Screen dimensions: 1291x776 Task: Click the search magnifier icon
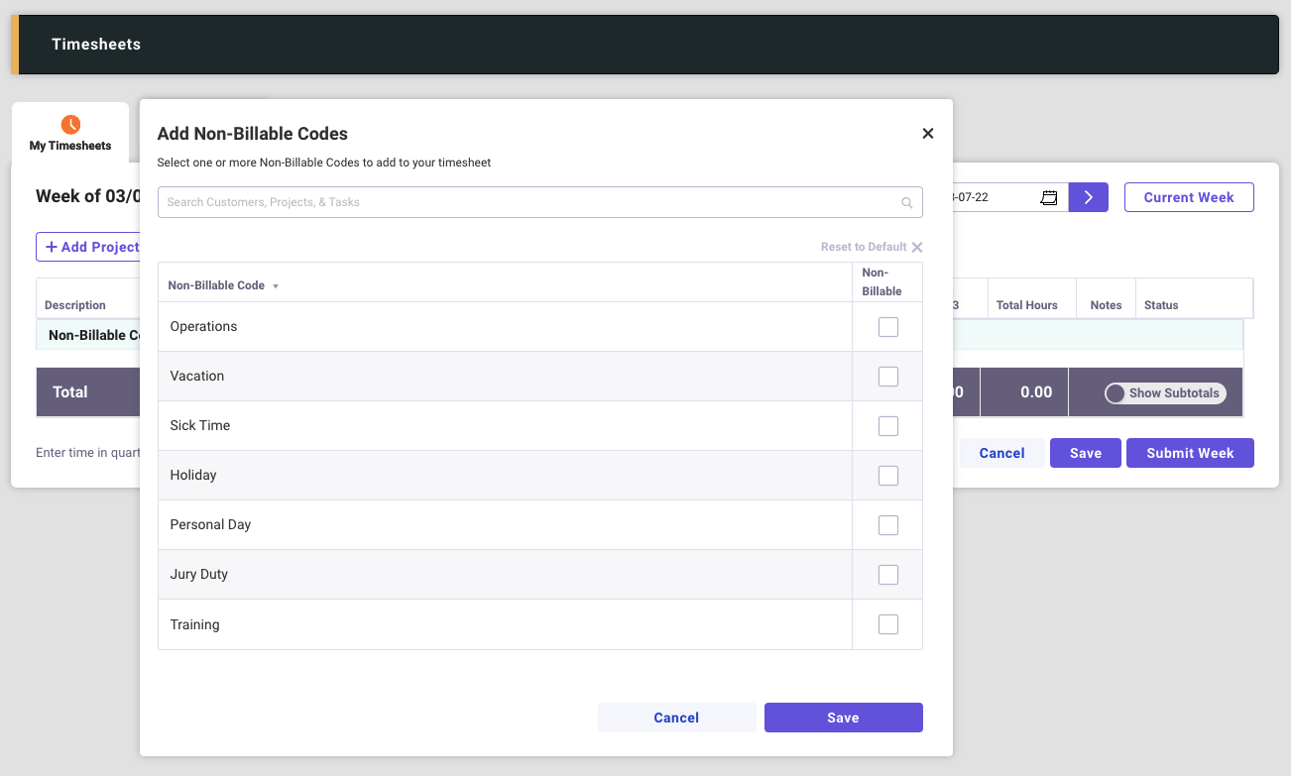click(x=906, y=203)
